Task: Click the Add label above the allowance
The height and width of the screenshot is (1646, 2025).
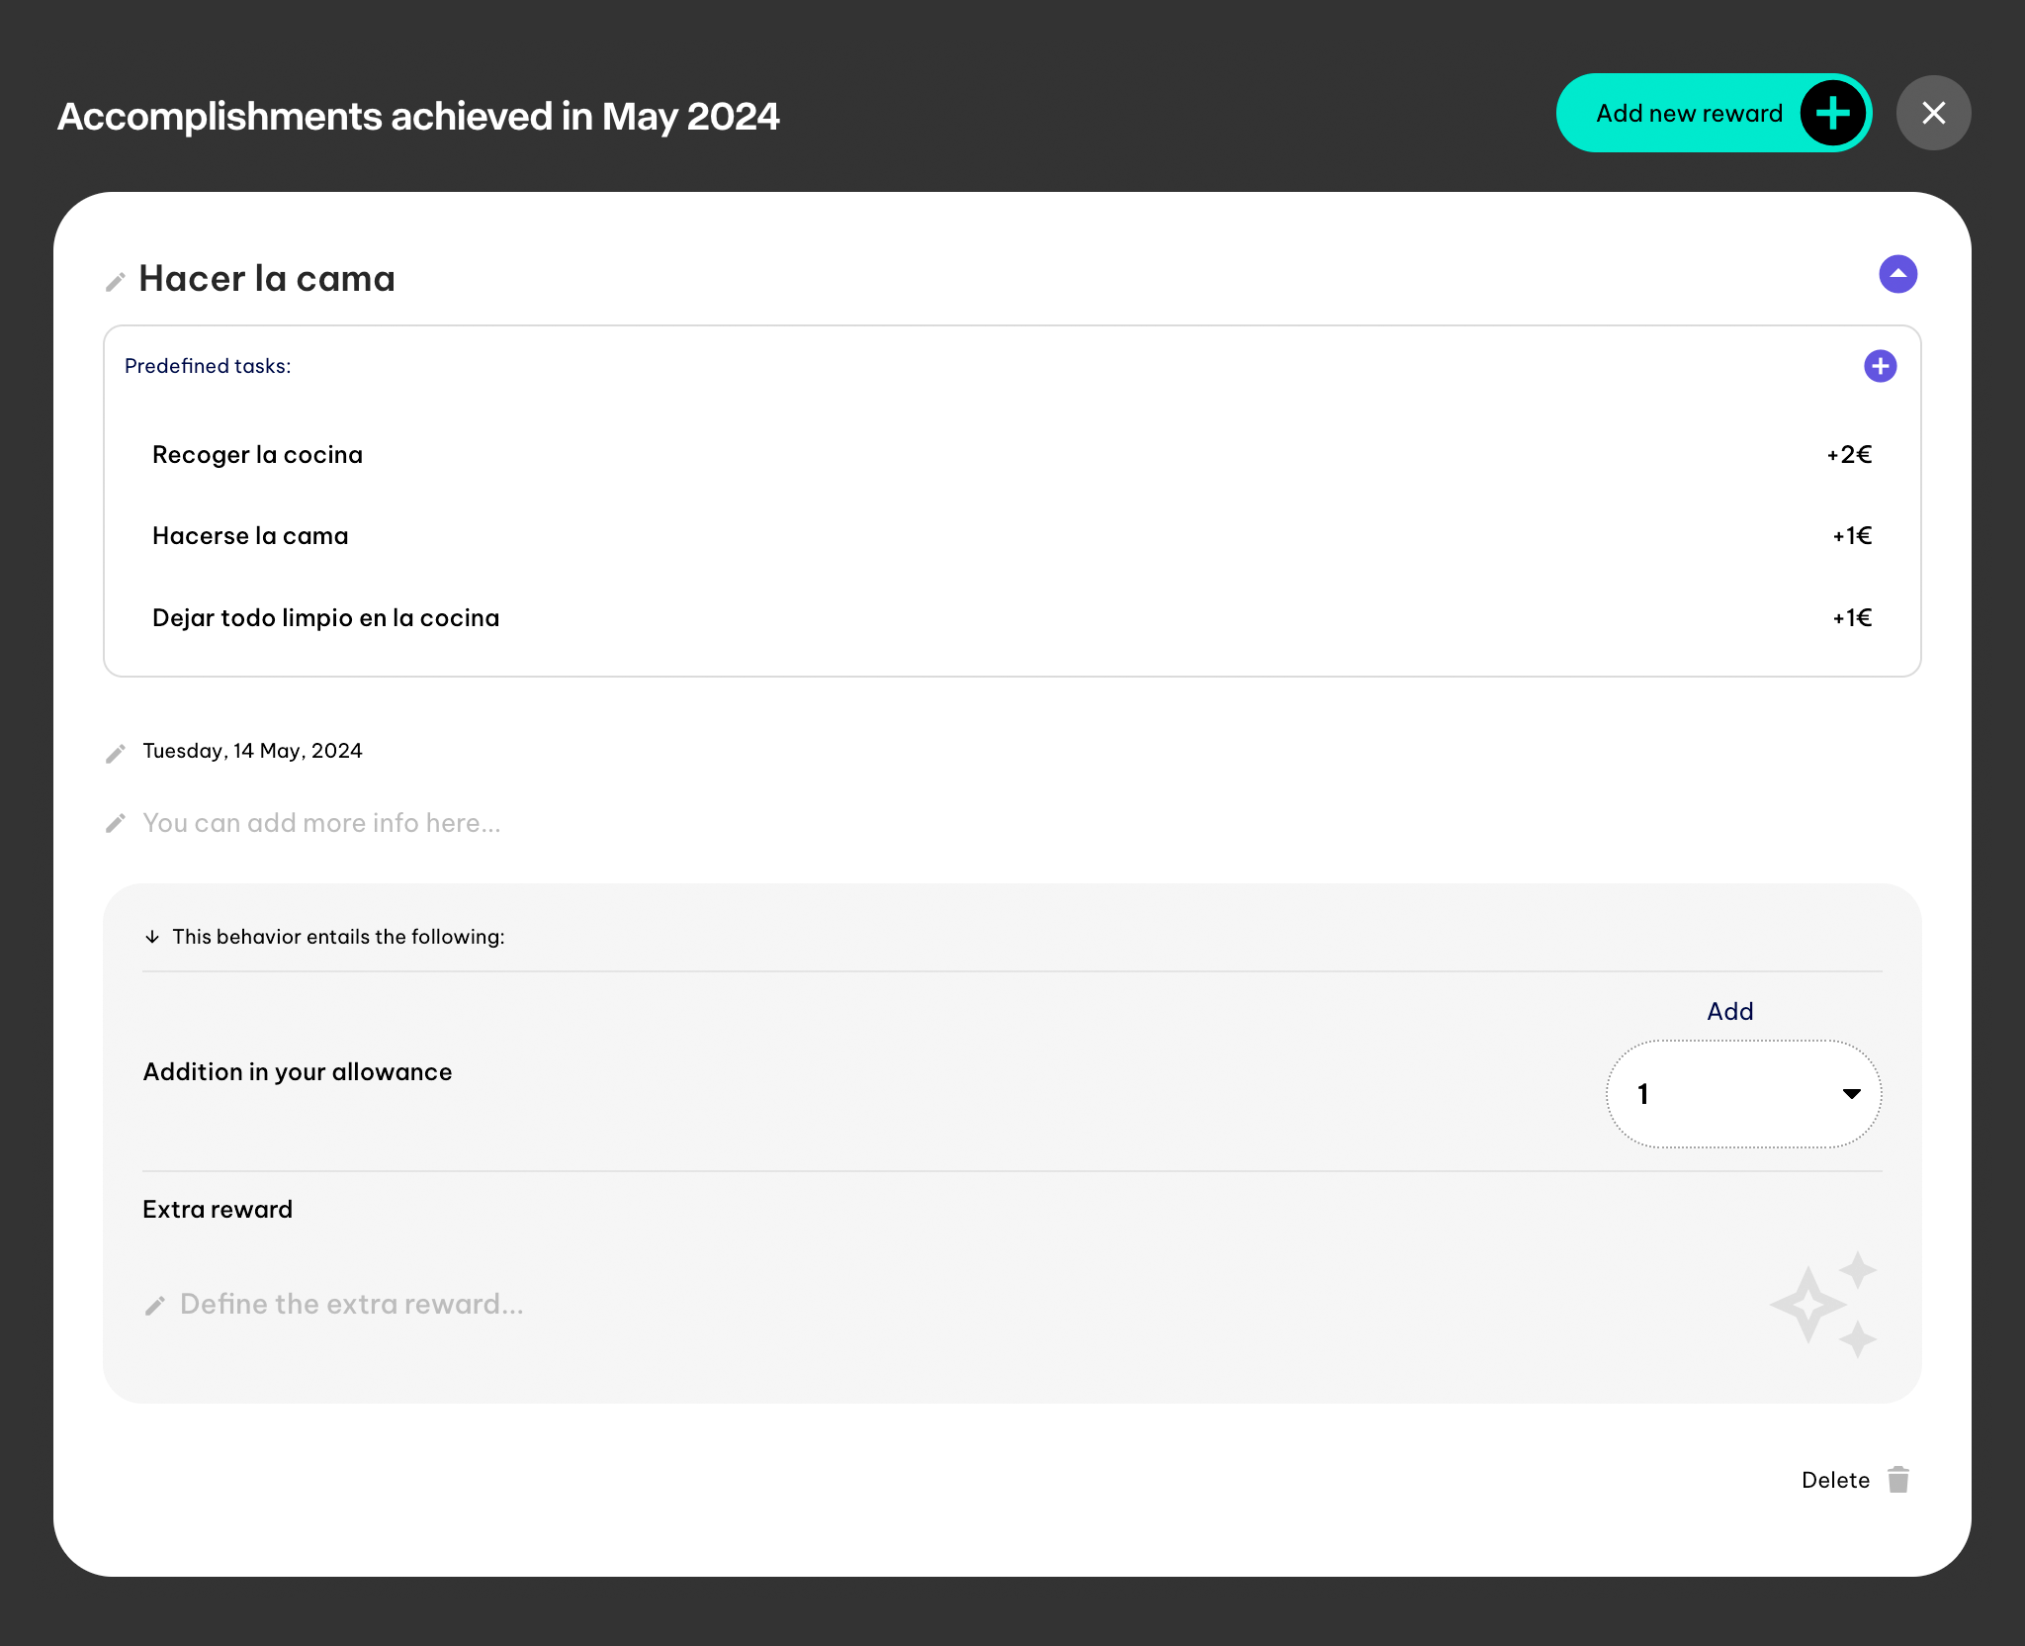Action: (x=1729, y=1011)
